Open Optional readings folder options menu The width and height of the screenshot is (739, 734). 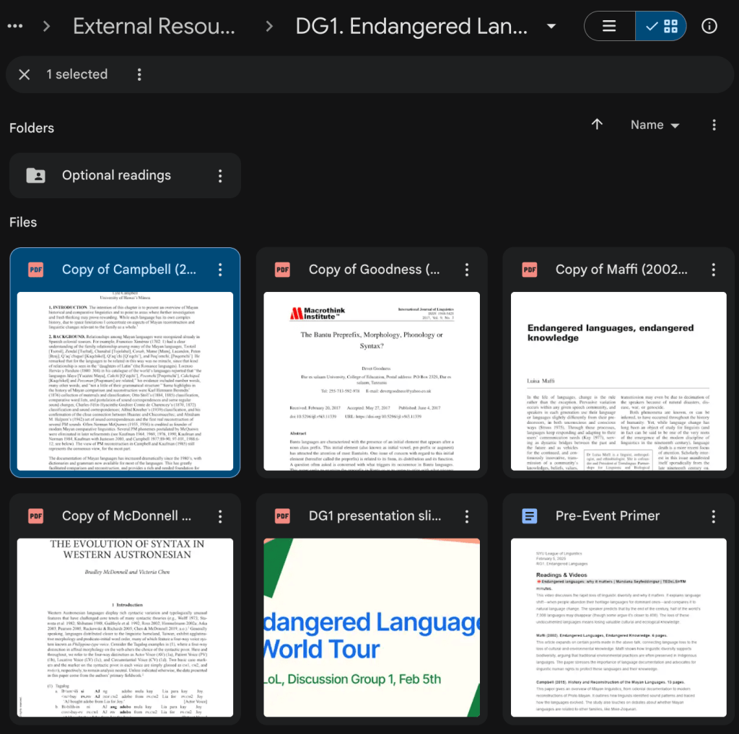(x=220, y=175)
